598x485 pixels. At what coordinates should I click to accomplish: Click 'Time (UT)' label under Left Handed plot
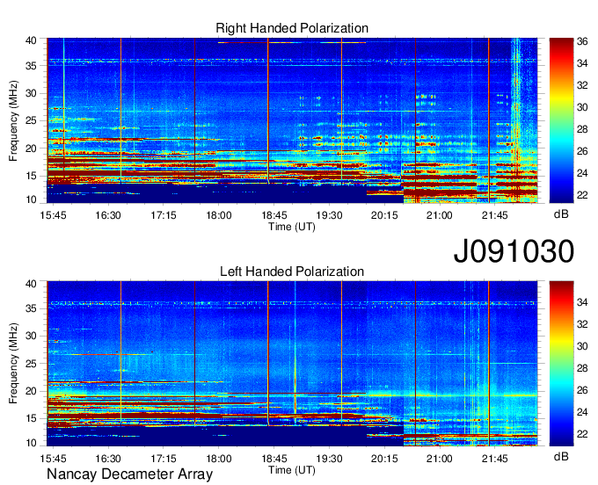tap(292, 470)
